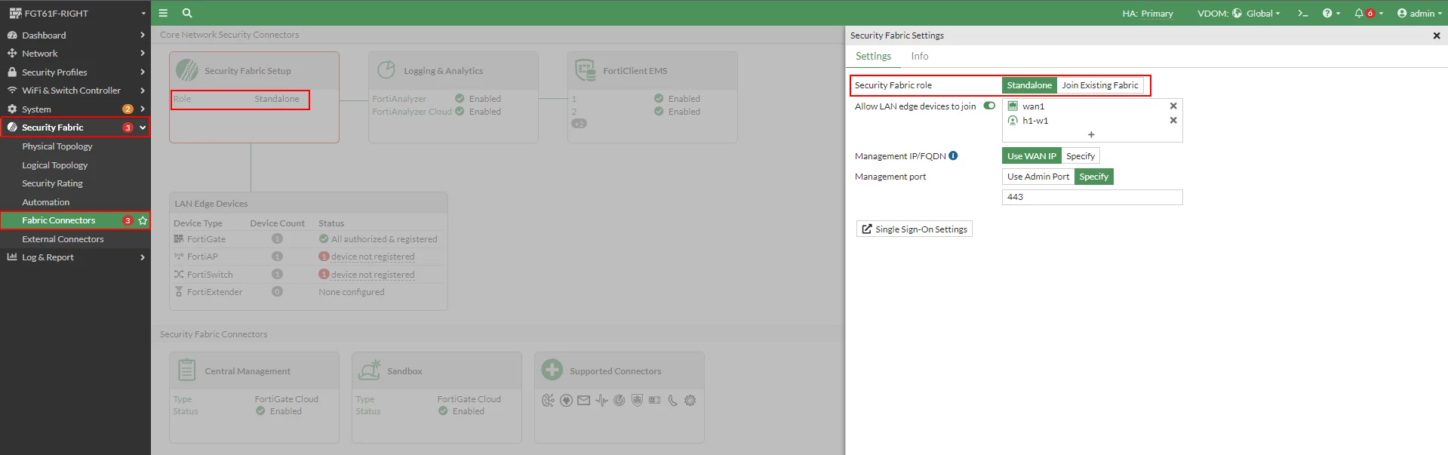Screen dimensions: 1448x455
Task: Click the Supported Connectors plus icon
Action: tap(552, 370)
